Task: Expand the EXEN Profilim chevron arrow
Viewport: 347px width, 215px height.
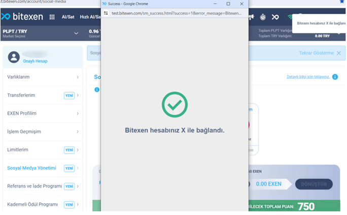Action: click(78, 113)
